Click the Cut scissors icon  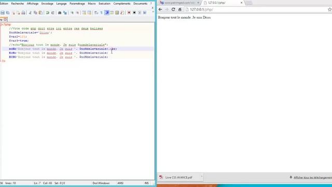30,12
